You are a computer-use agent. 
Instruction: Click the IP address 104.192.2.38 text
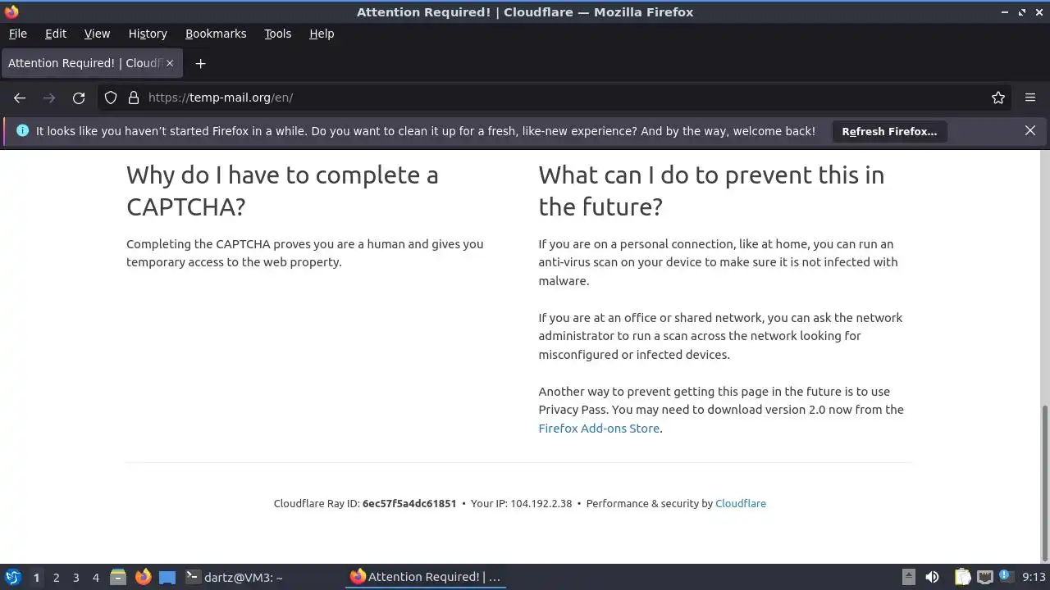[541, 504]
